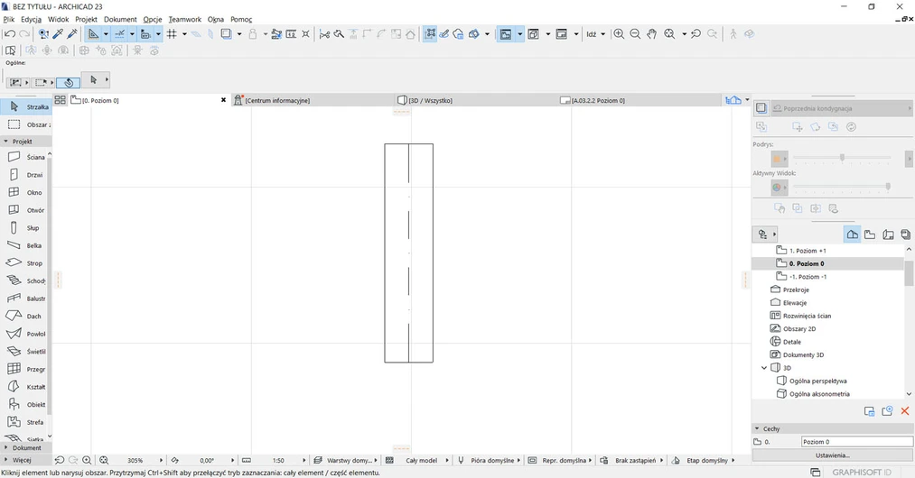Click the Cały model structure display button
This screenshot has height=478, width=915.
416,460
